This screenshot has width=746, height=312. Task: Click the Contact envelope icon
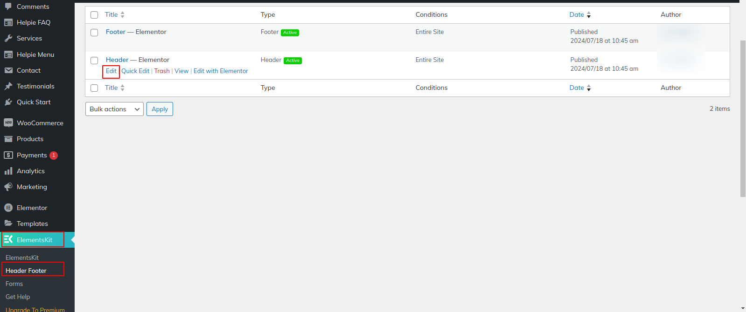(x=8, y=70)
